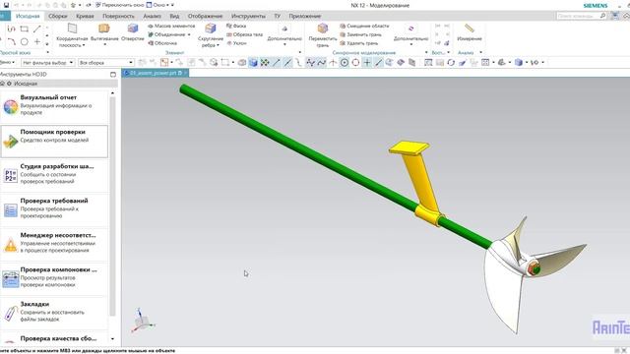Select the assembly document tab
This screenshot has width=630, height=354.
click(x=155, y=73)
